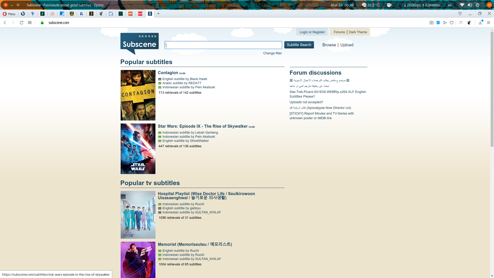Open Apocalypse Now Director cut thread
The width and height of the screenshot is (494, 278).
[x=320, y=108]
